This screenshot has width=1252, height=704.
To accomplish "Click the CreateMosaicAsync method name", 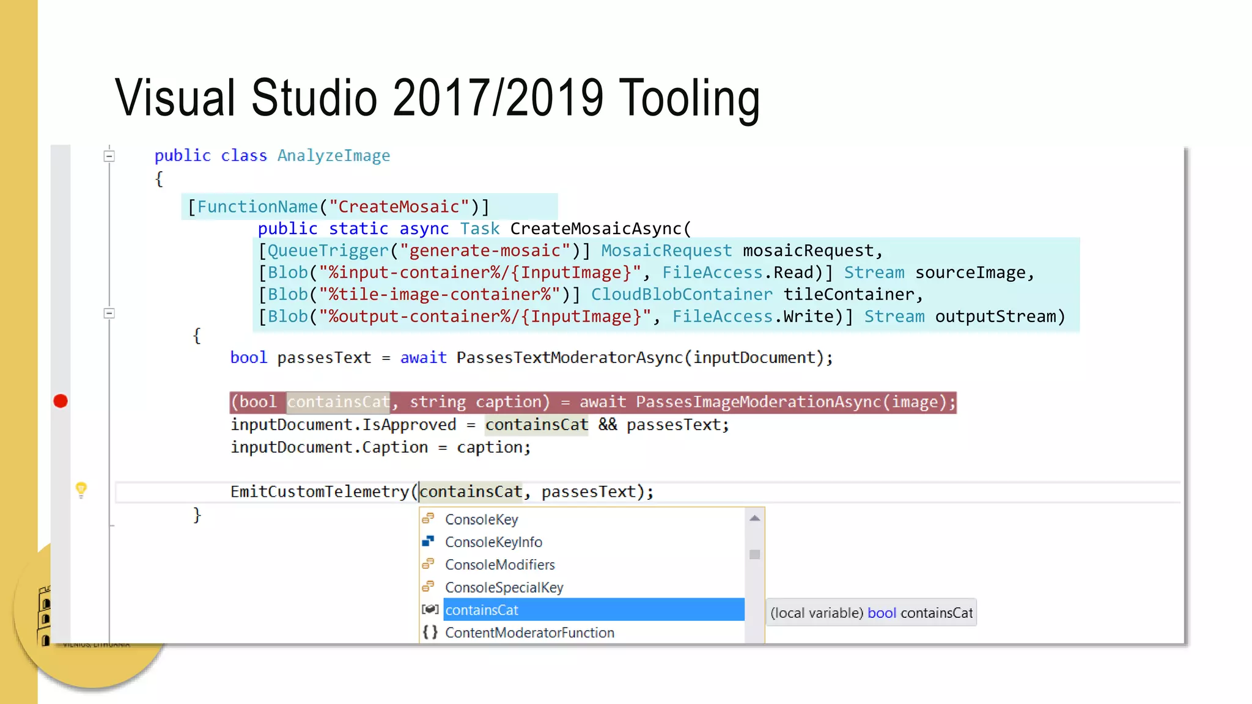I will point(596,229).
